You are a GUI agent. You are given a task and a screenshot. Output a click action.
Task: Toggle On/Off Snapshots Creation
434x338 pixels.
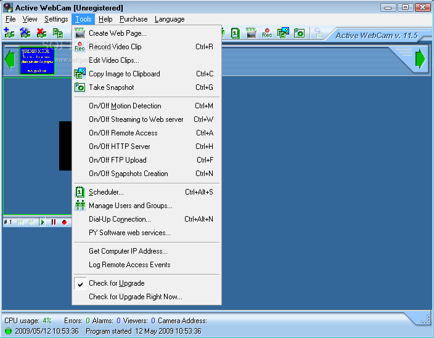(147, 174)
